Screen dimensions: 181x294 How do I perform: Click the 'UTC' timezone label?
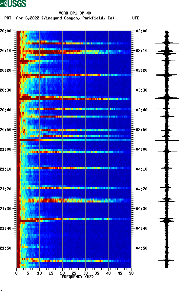pos(136,18)
